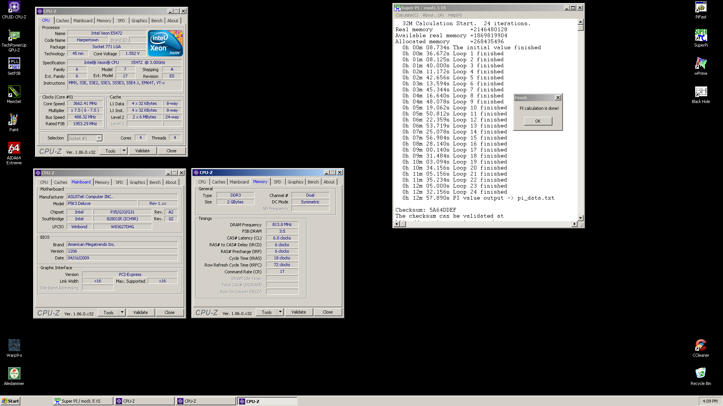723x406 pixels.
Task: Click the Mainboard CPU-Z window title icon
Action: [x=38, y=173]
